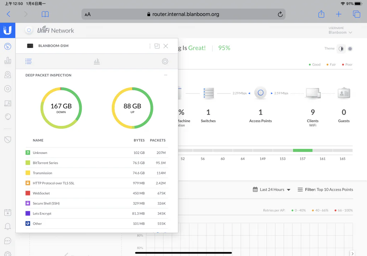Click the Transmission yellow color swatch
The height and width of the screenshot is (256, 367).
(28, 173)
